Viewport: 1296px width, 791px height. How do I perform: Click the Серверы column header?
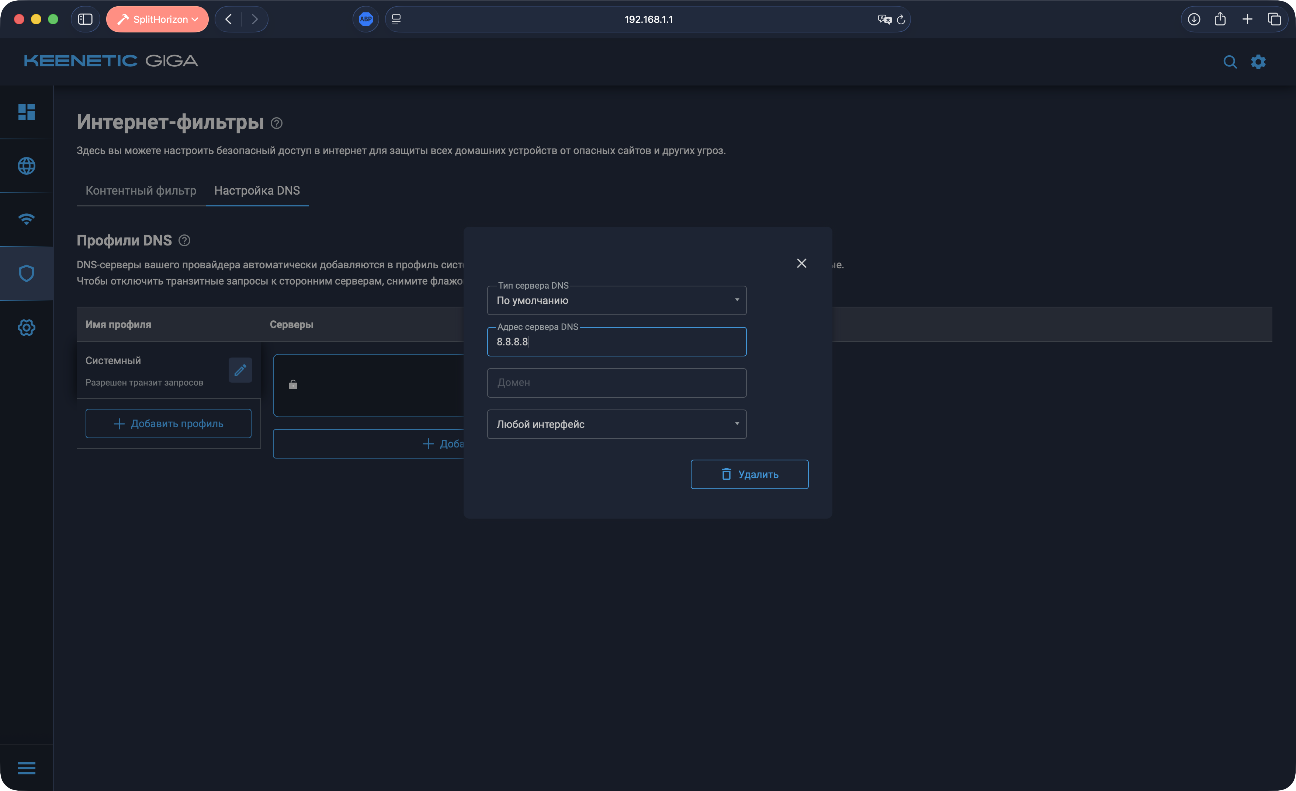tap(291, 325)
